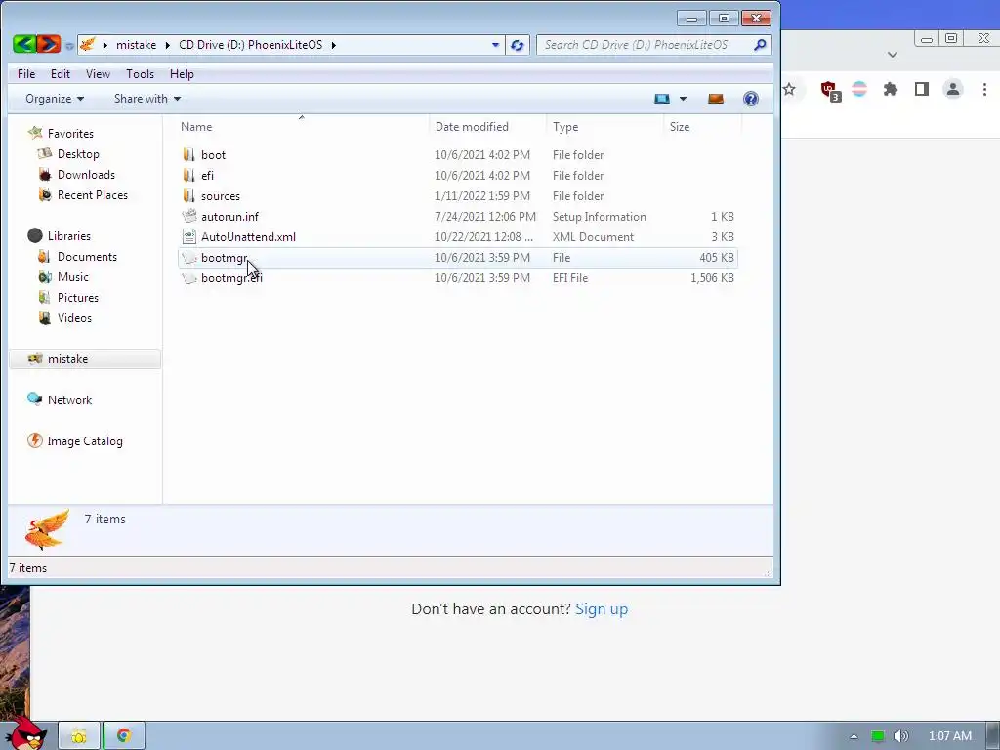
Task: Open Network in the navigation pane
Action: coord(69,399)
